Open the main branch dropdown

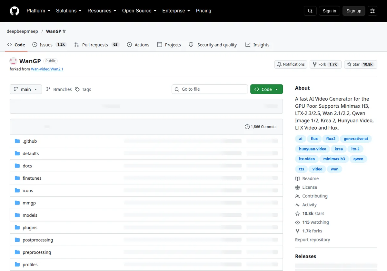click(x=26, y=89)
